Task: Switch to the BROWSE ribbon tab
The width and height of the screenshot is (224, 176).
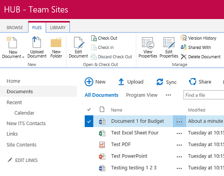Action: tap(15, 28)
